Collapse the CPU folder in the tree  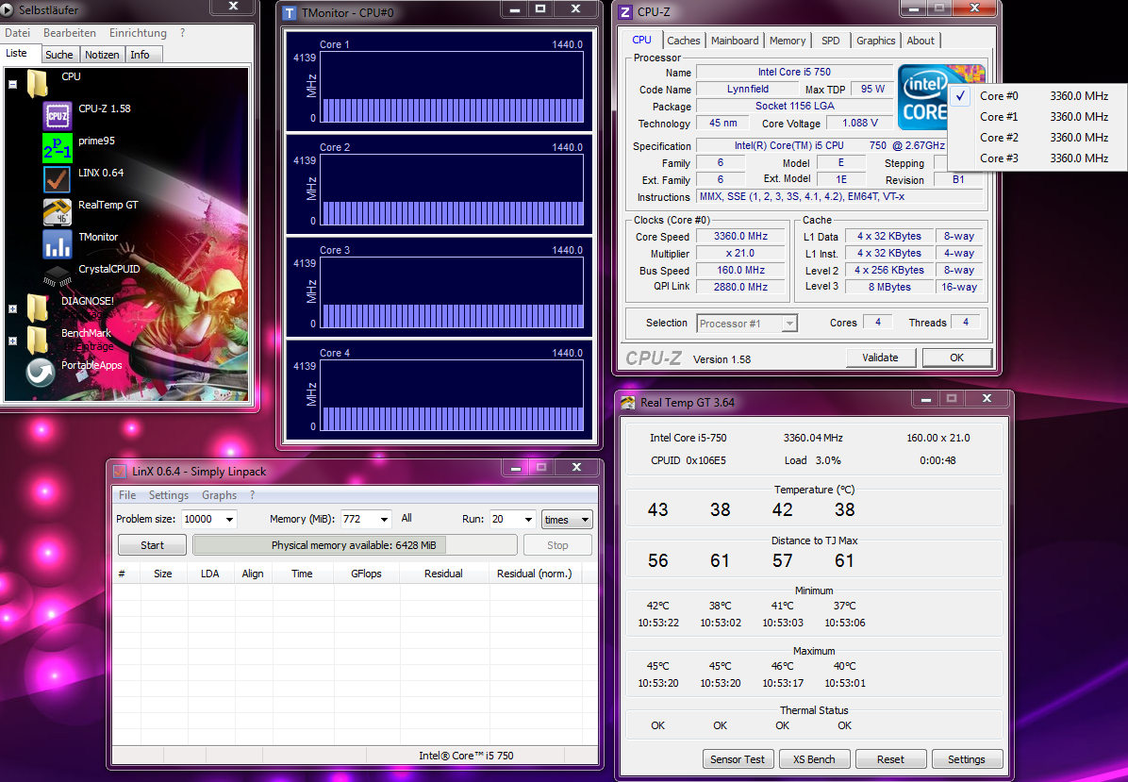pos(12,84)
